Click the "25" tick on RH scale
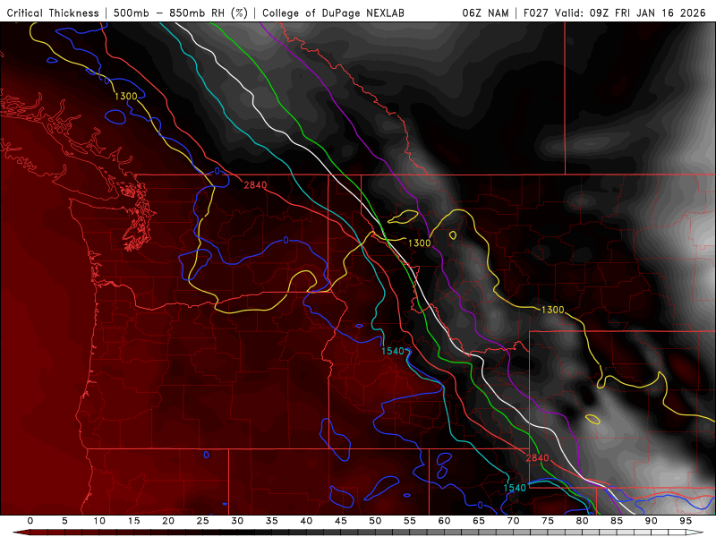The height and width of the screenshot is (537, 716). [203, 521]
